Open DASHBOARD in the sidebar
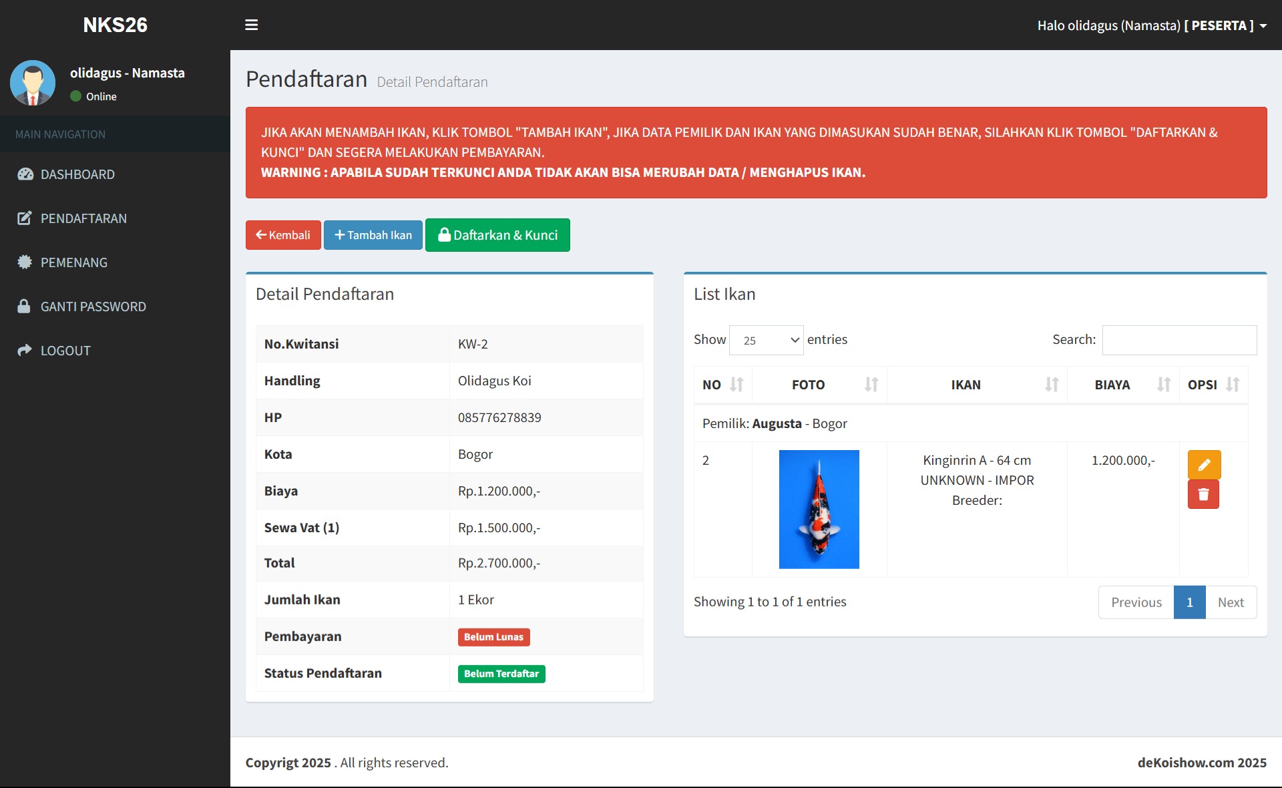Image resolution: width=1282 pixels, height=788 pixels. click(x=77, y=174)
